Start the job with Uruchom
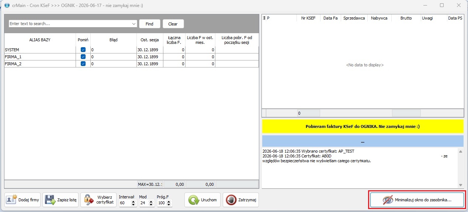 coord(202,200)
